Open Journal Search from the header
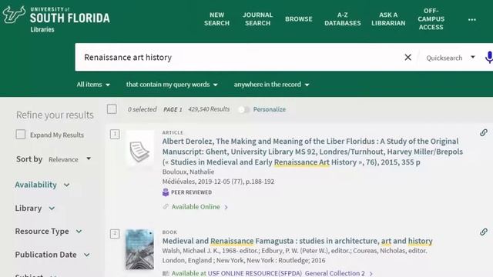Image resolution: width=493 pixels, height=277 pixels. point(258,18)
